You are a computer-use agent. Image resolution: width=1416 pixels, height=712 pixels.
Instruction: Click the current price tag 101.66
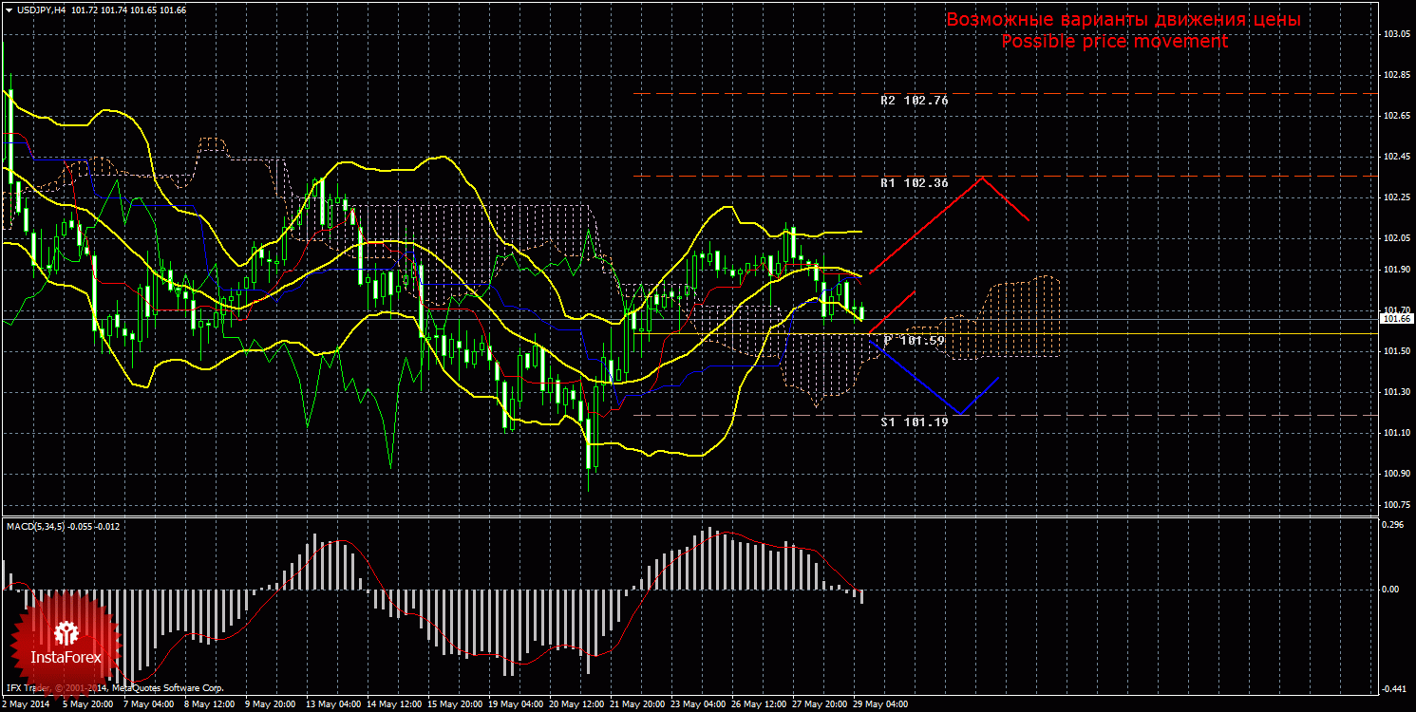(x=1397, y=319)
